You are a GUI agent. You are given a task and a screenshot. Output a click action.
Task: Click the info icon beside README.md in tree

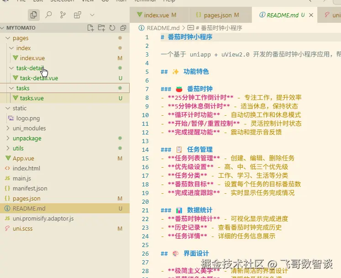pos(7,208)
